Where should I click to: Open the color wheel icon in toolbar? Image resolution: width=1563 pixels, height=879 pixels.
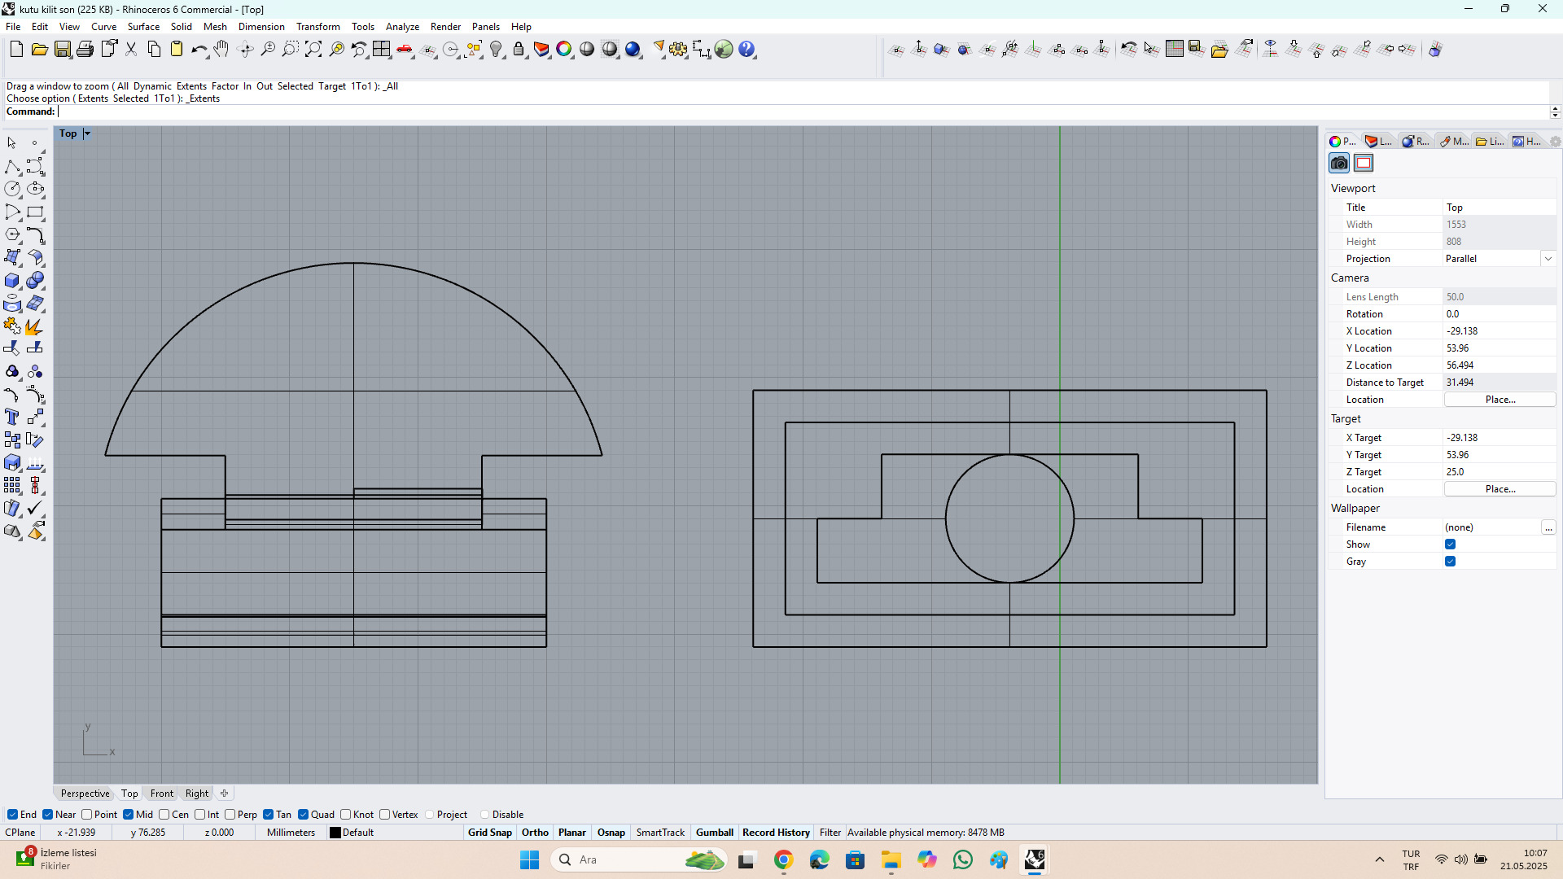[x=564, y=50]
